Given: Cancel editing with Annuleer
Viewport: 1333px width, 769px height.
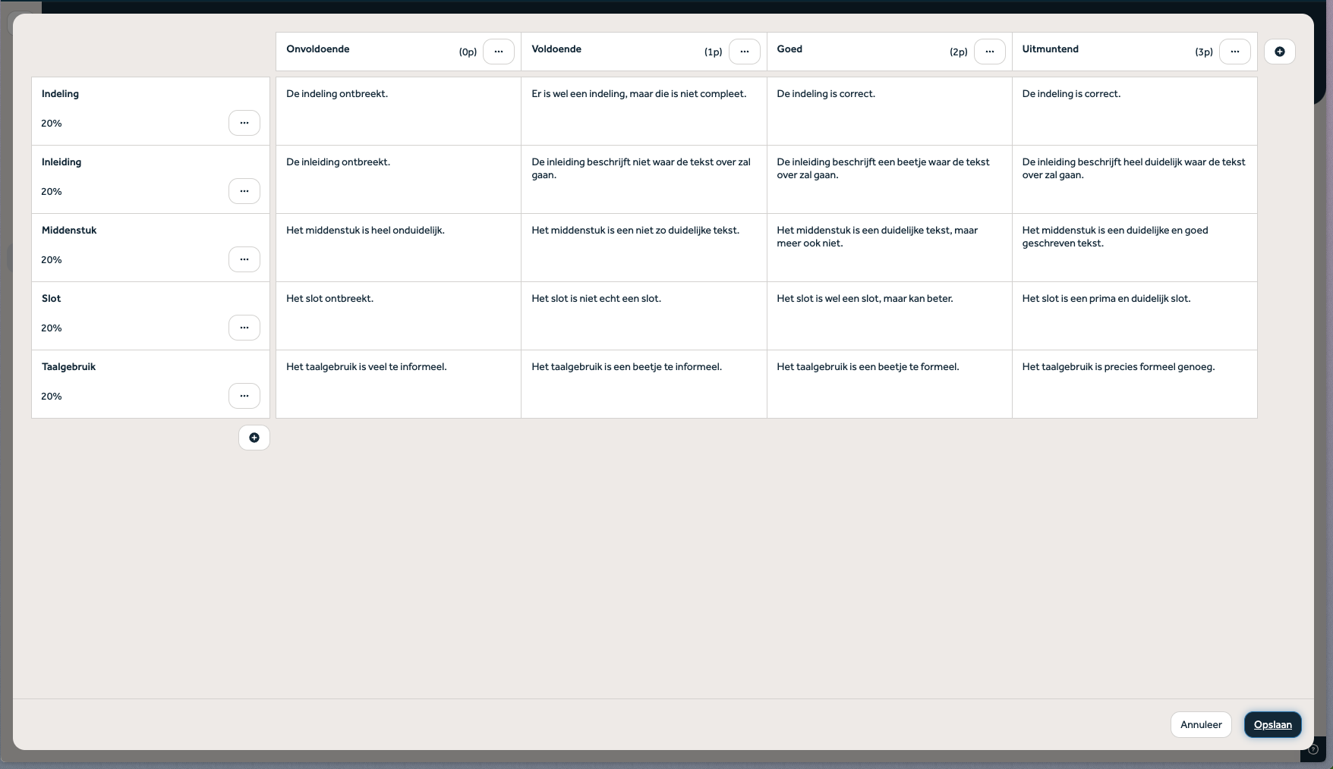Looking at the screenshot, I should tap(1201, 725).
